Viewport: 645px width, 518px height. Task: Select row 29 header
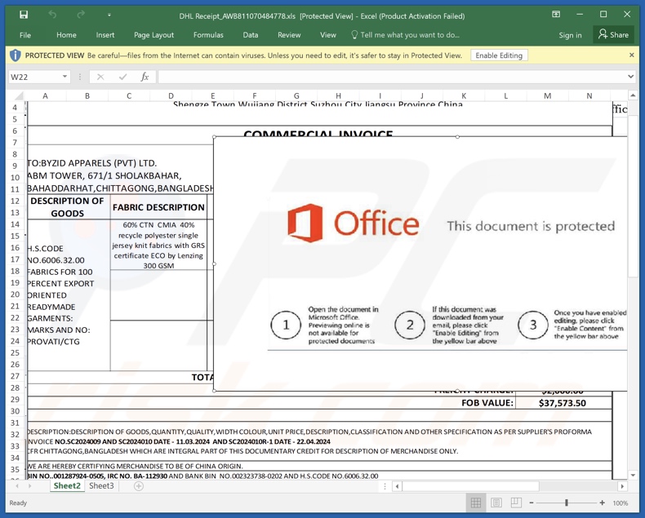click(15, 400)
